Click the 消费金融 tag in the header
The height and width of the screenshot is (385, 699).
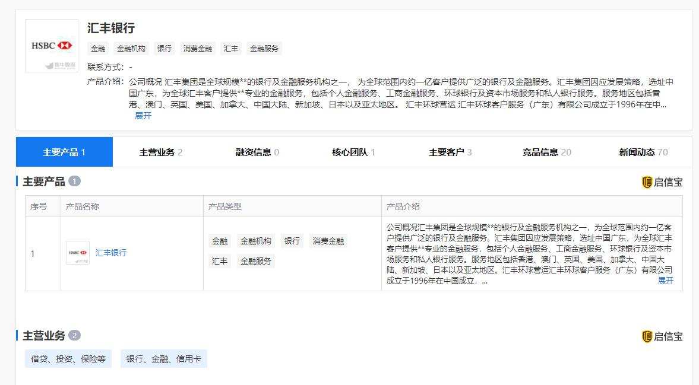[x=198, y=49]
